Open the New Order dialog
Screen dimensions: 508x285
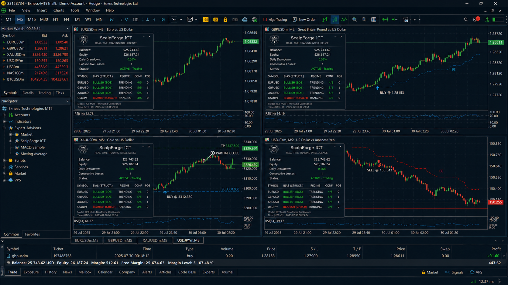[304, 20]
